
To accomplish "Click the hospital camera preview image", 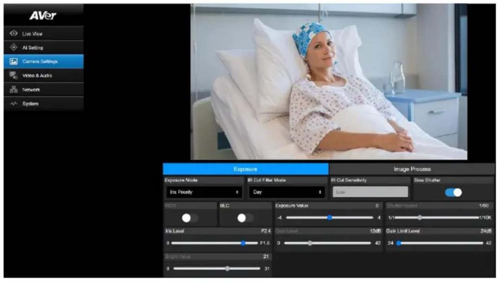I will click(329, 82).
